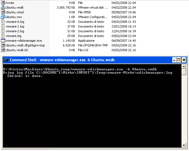The image size is (189, 151).
Task: Select the vmware-vdiskmanager.exe application icon
Action: tap(3, 41)
